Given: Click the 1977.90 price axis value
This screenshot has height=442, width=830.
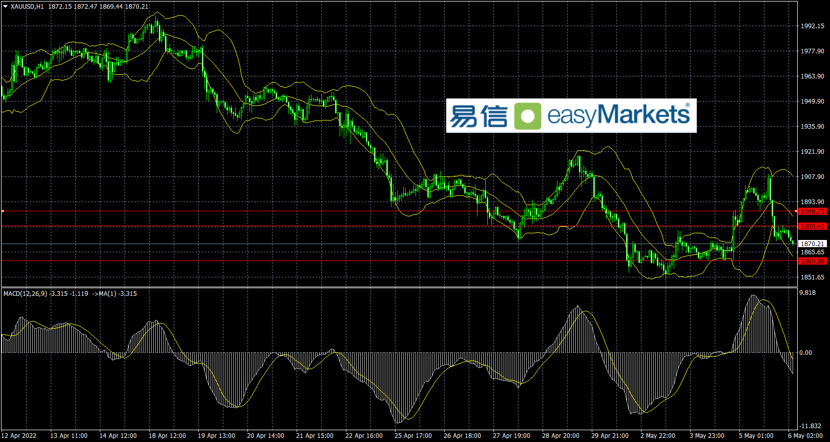Looking at the screenshot, I should point(813,51).
